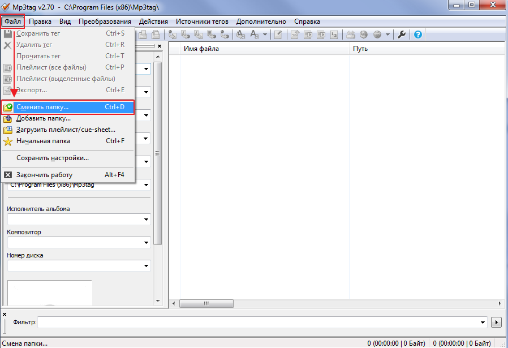Image resolution: width=508 pixels, height=348 pixels.
Task: Sort by the Имя файла column header
Action: [264, 49]
